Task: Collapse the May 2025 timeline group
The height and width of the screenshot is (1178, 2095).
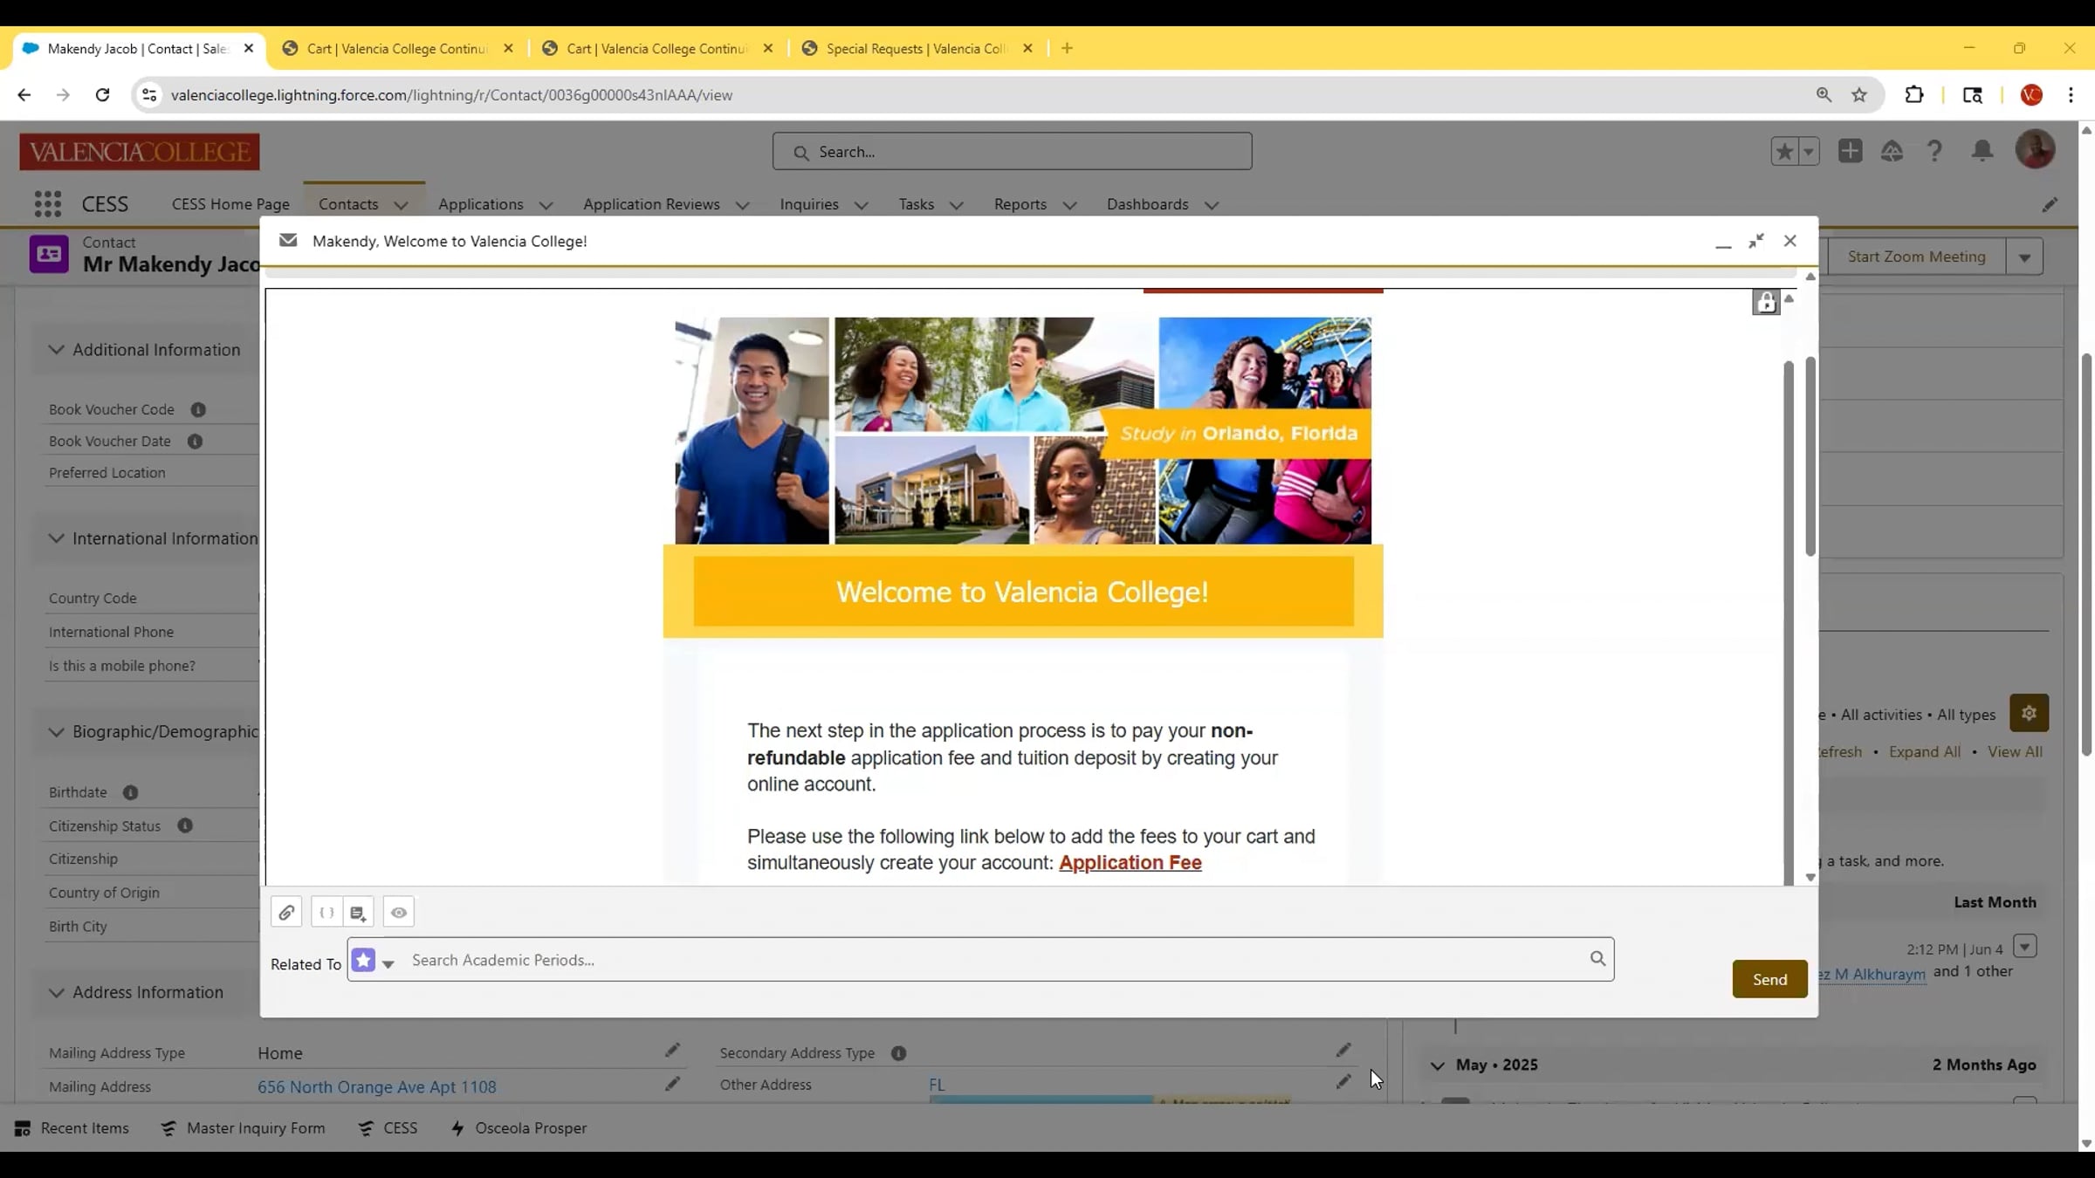Action: pyautogui.click(x=1437, y=1065)
